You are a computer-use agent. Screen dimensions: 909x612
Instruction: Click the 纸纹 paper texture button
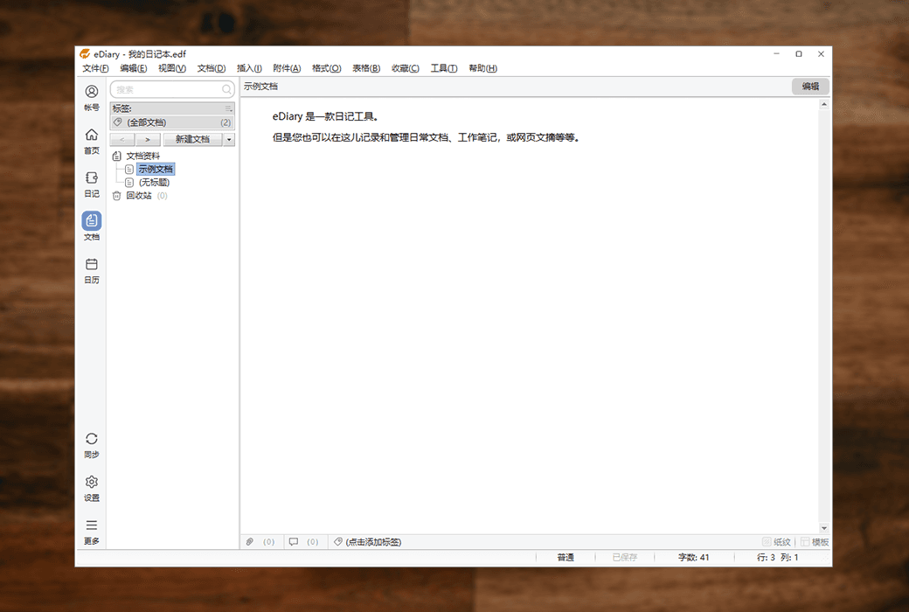(x=776, y=542)
